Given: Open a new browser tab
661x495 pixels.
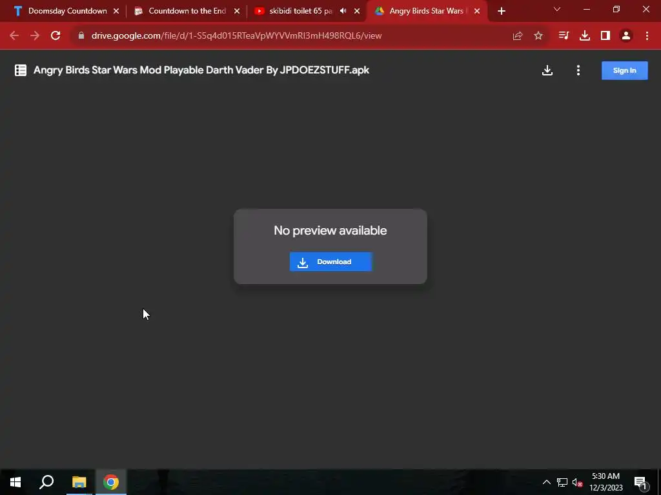Looking at the screenshot, I should coord(501,11).
